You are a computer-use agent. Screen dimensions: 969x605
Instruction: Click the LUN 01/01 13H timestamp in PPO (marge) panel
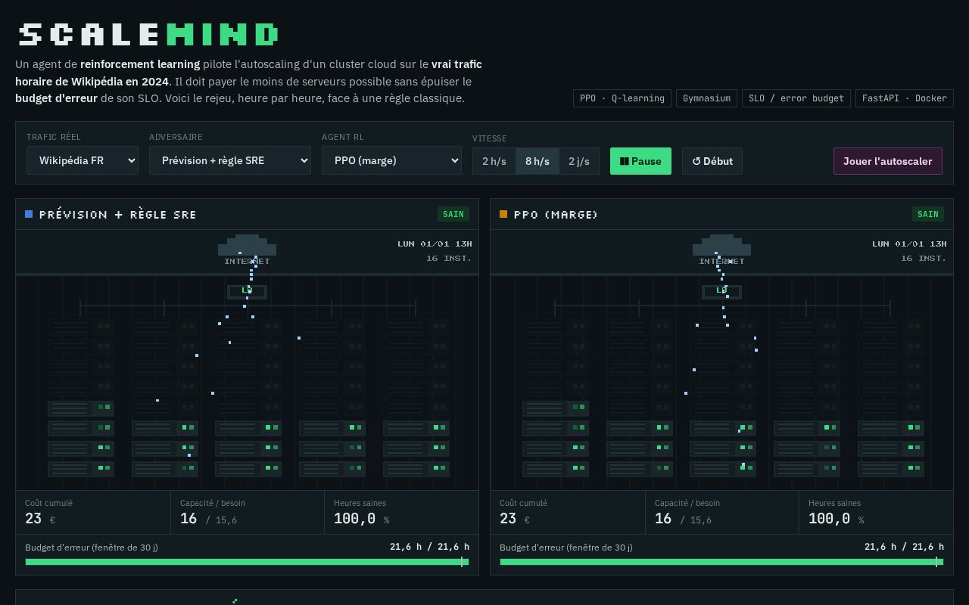[909, 244]
